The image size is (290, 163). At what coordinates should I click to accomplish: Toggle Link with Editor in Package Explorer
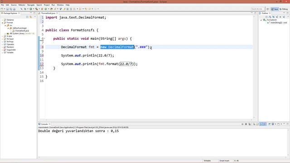(x=31, y=17)
